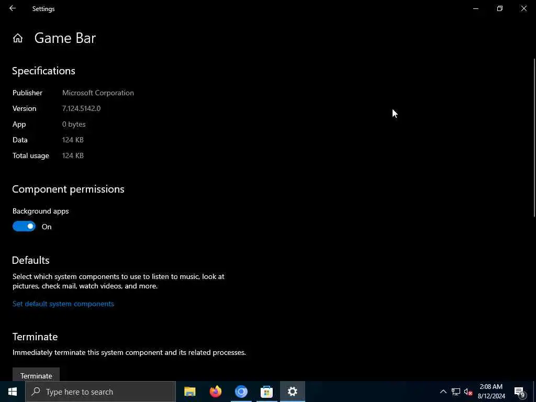Open the Windows Start menu

pyautogui.click(x=13, y=392)
